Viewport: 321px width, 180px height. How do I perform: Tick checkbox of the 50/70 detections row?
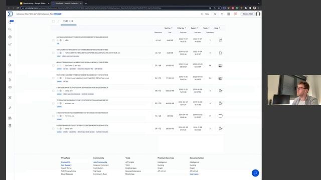pos(53,103)
